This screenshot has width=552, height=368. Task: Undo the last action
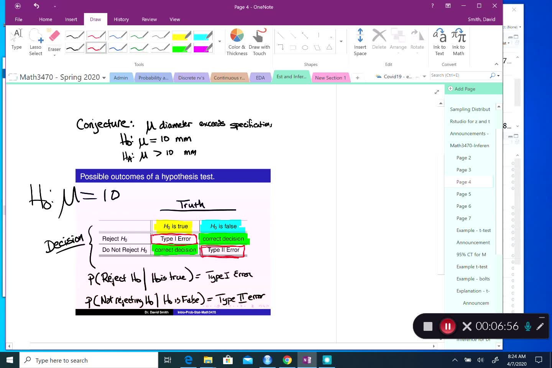pos(36,6)
